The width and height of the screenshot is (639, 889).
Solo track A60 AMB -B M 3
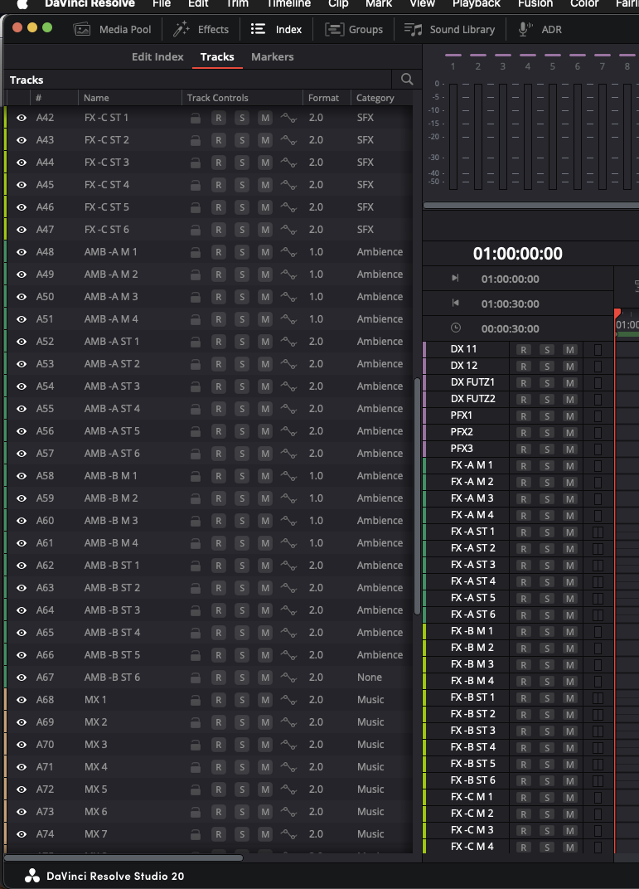242,521
